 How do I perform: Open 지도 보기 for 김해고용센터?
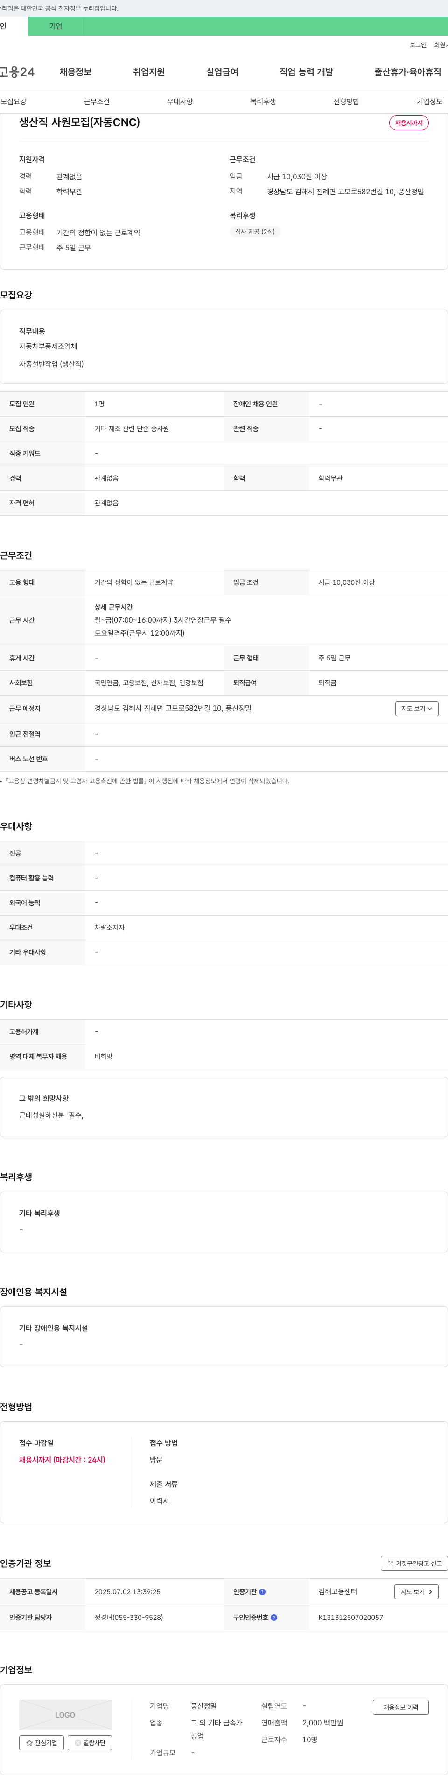point(416,1592)
